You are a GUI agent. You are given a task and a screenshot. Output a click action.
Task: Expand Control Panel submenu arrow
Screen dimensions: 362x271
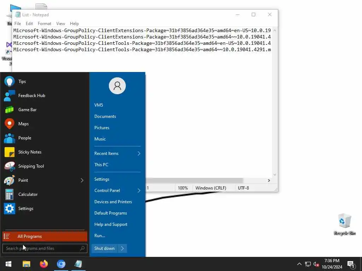139,191
